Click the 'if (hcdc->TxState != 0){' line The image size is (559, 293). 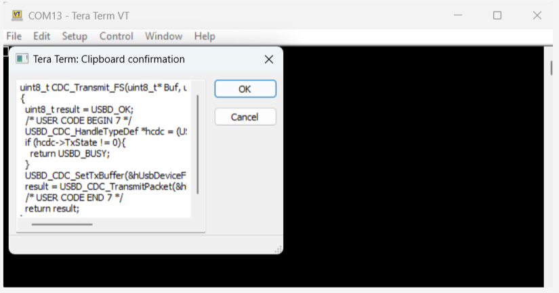tap(75, 143)
